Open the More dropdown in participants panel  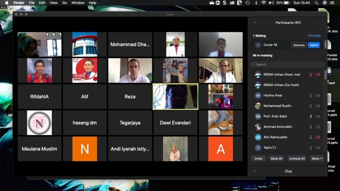(x=317, y=159)
